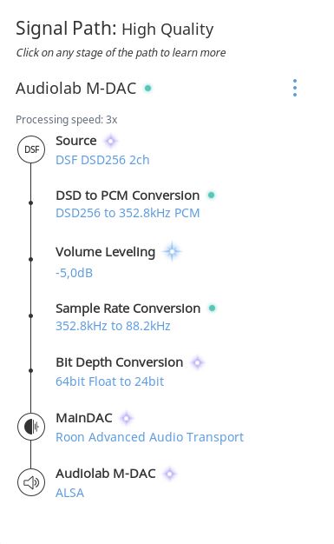Open the DSF DSD256 2ch source details

coord(102,160)
